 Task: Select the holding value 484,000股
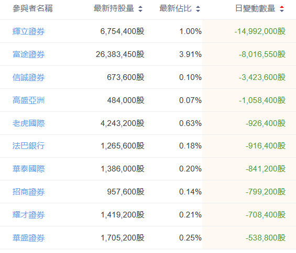(x=126, y=100)
